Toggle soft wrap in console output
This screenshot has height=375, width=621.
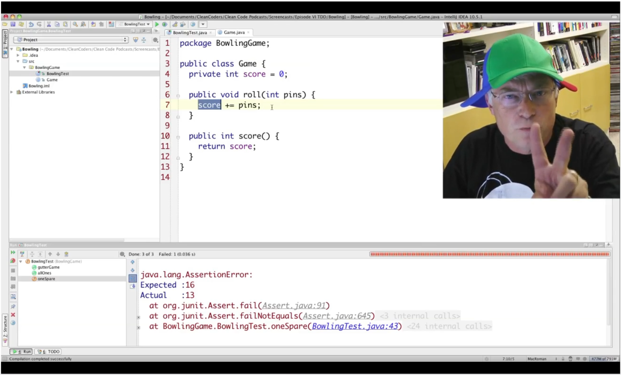click(132, 278)
